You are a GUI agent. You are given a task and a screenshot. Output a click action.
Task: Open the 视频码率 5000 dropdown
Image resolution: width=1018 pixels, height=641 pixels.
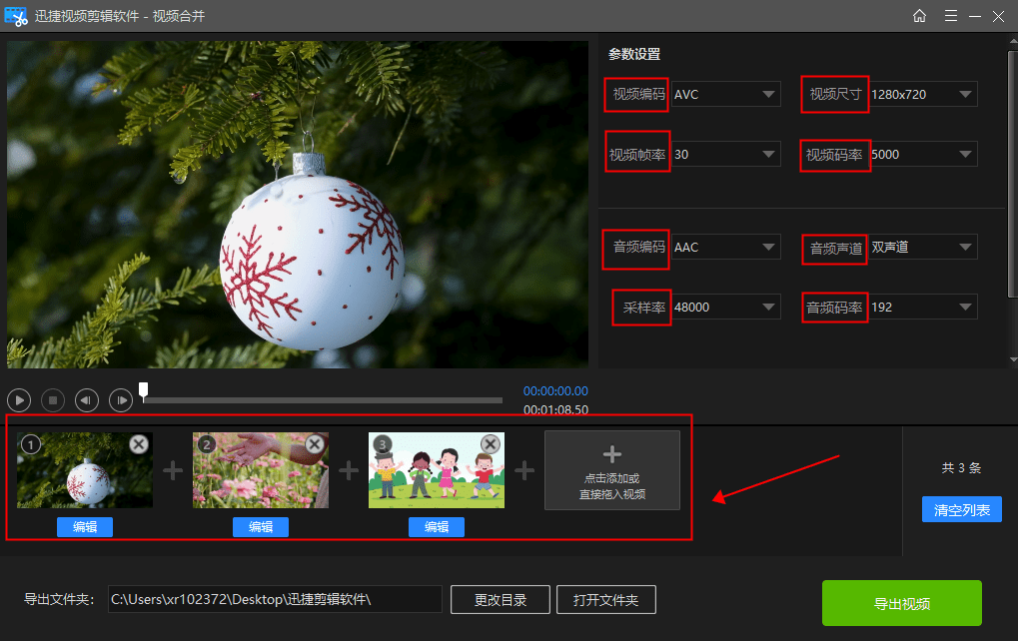[923, 155]
